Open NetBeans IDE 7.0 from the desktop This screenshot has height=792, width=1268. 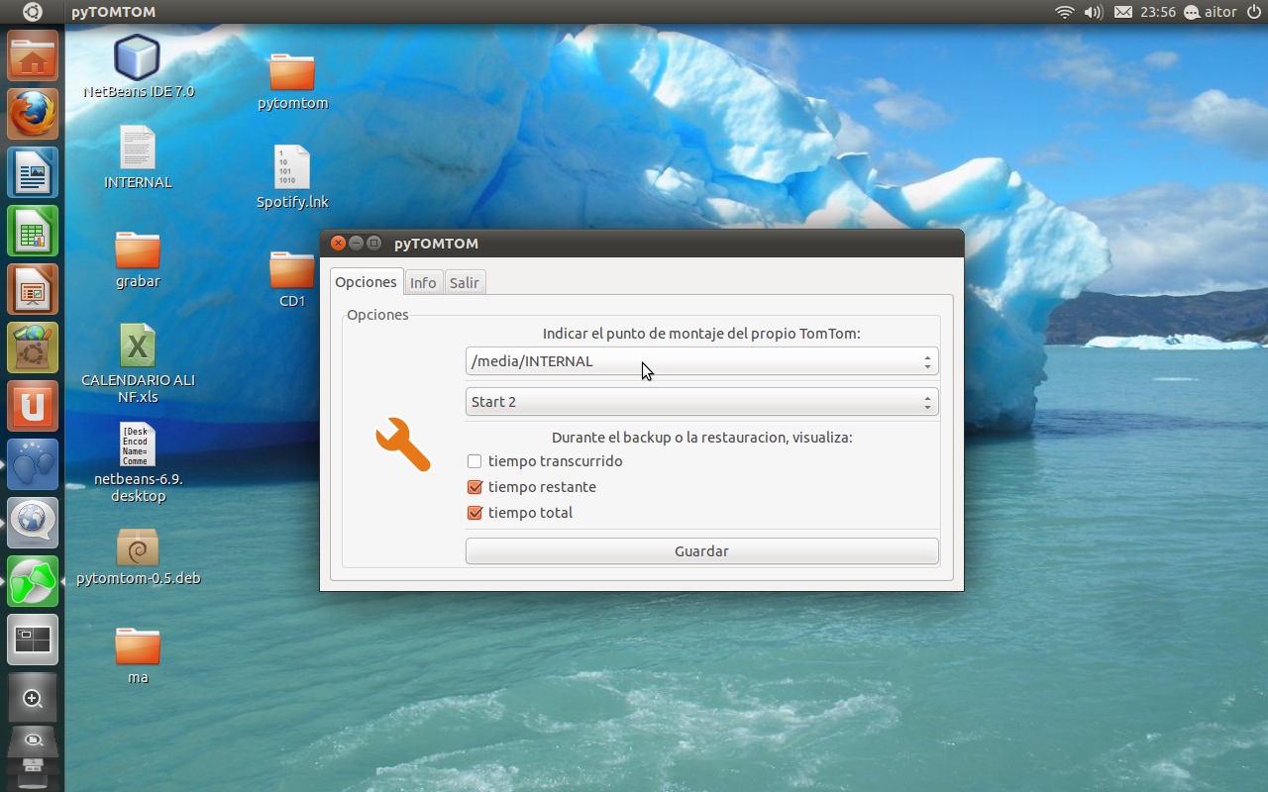coord(137,57)
